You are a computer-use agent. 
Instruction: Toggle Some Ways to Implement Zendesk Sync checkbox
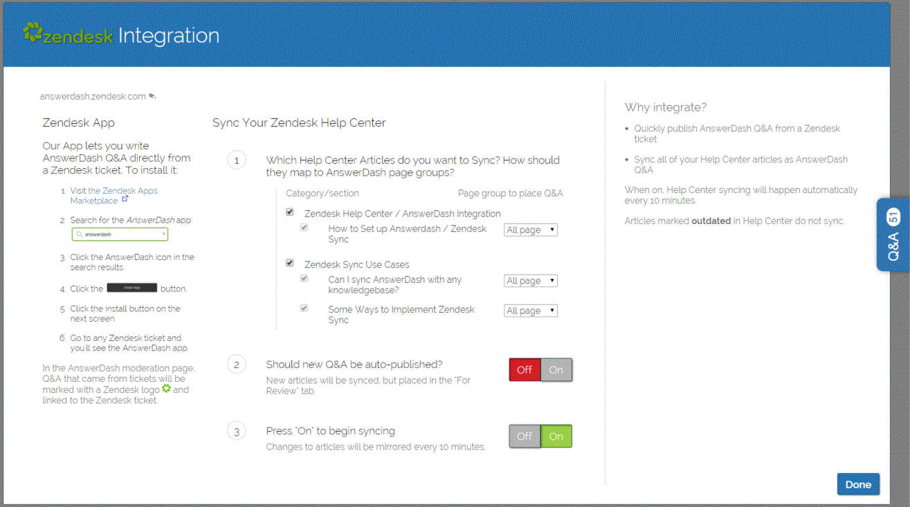pos(304,308)
